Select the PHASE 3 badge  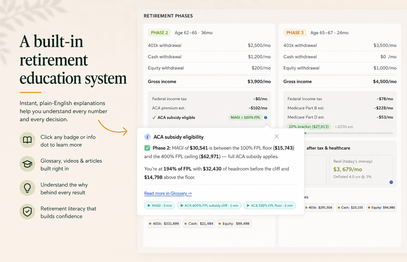point(295,33)
